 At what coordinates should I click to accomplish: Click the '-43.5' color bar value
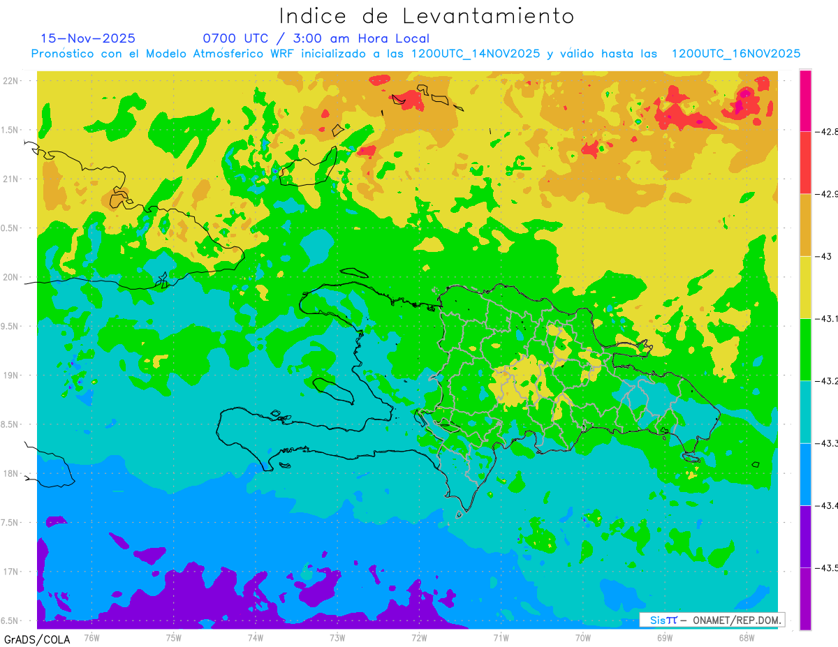tap(828, 568)
